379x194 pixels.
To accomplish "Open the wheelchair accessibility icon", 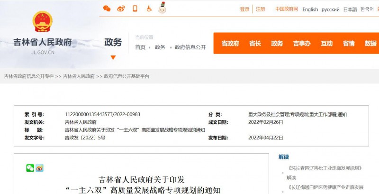I will [x=149, y=9].
